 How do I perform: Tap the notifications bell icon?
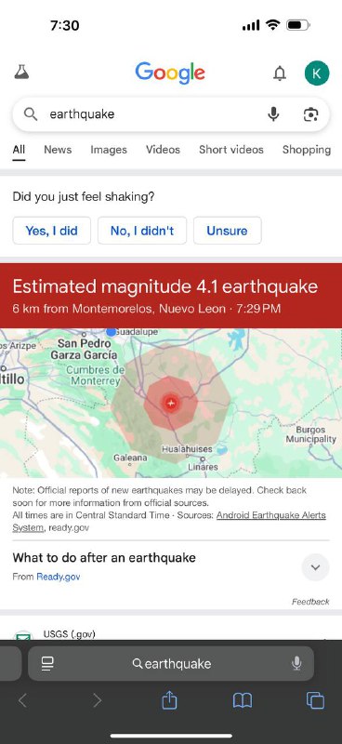click(280, 73)
